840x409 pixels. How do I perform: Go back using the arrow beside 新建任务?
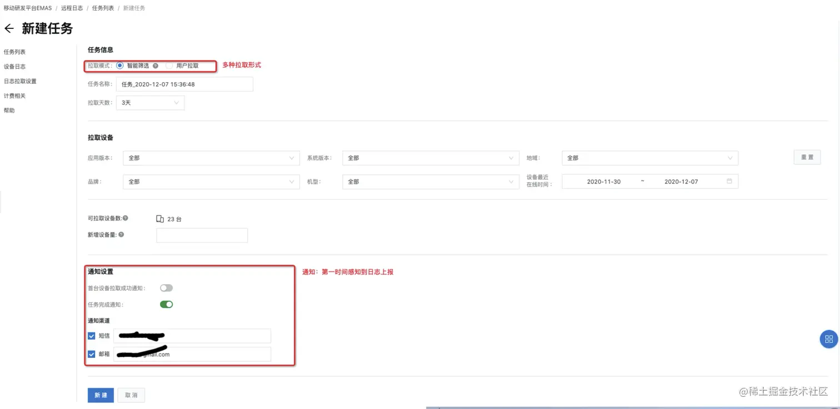tap(9, 28)
